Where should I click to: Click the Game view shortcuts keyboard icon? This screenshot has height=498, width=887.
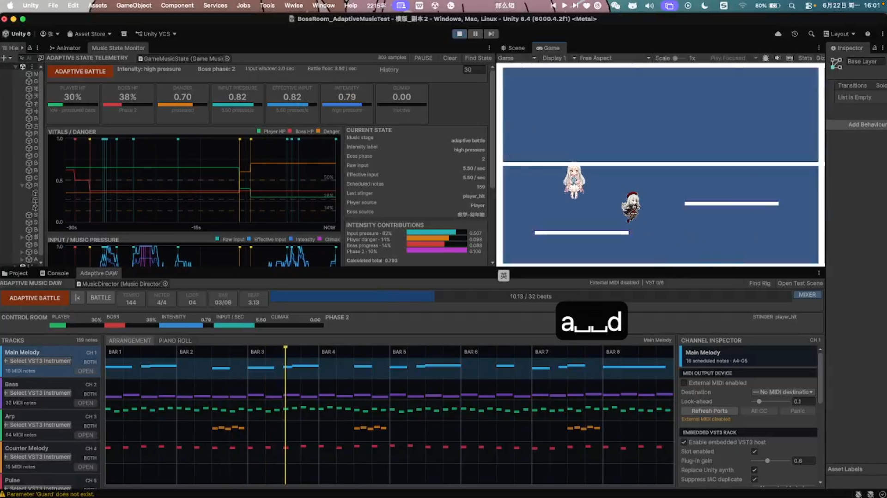[790, 58]
